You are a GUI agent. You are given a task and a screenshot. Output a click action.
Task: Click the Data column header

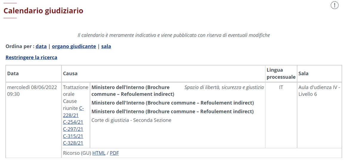pyautogui.click(x=13, y=73)
